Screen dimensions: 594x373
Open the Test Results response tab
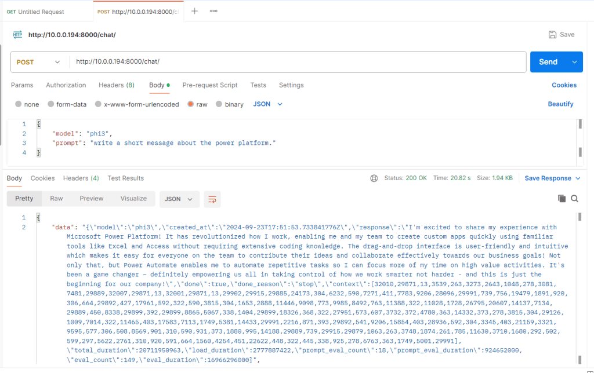(125, 178)
